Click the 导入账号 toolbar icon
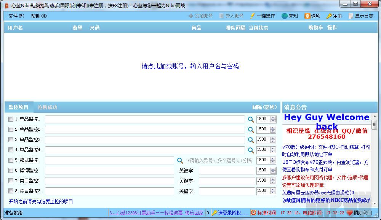The height and width of the screenshot is (220, 381). (x=221, y=16)
